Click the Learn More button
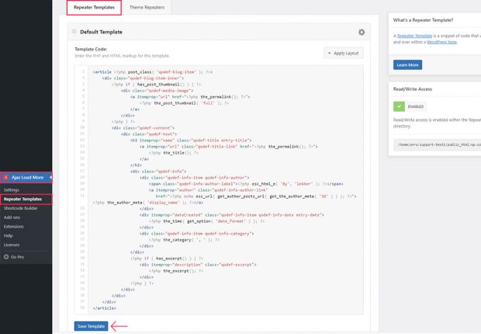The height and width of the screenshot is (334, 481). point(407,64)
